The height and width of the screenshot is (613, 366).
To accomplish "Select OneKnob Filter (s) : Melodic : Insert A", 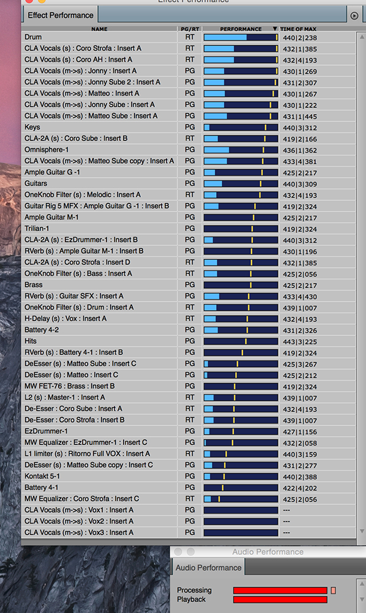I will click(x=83, y=195).
